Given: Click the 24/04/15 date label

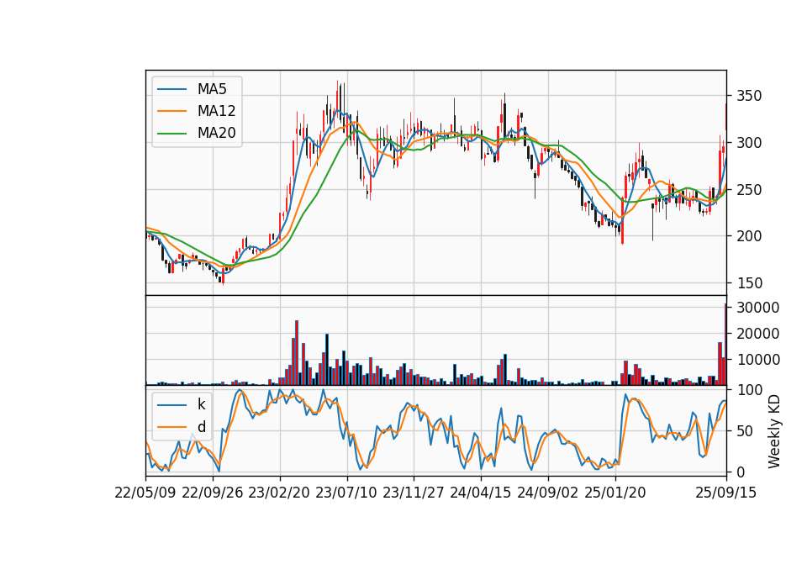Looking at the screenshot, I should click(481, 493).
